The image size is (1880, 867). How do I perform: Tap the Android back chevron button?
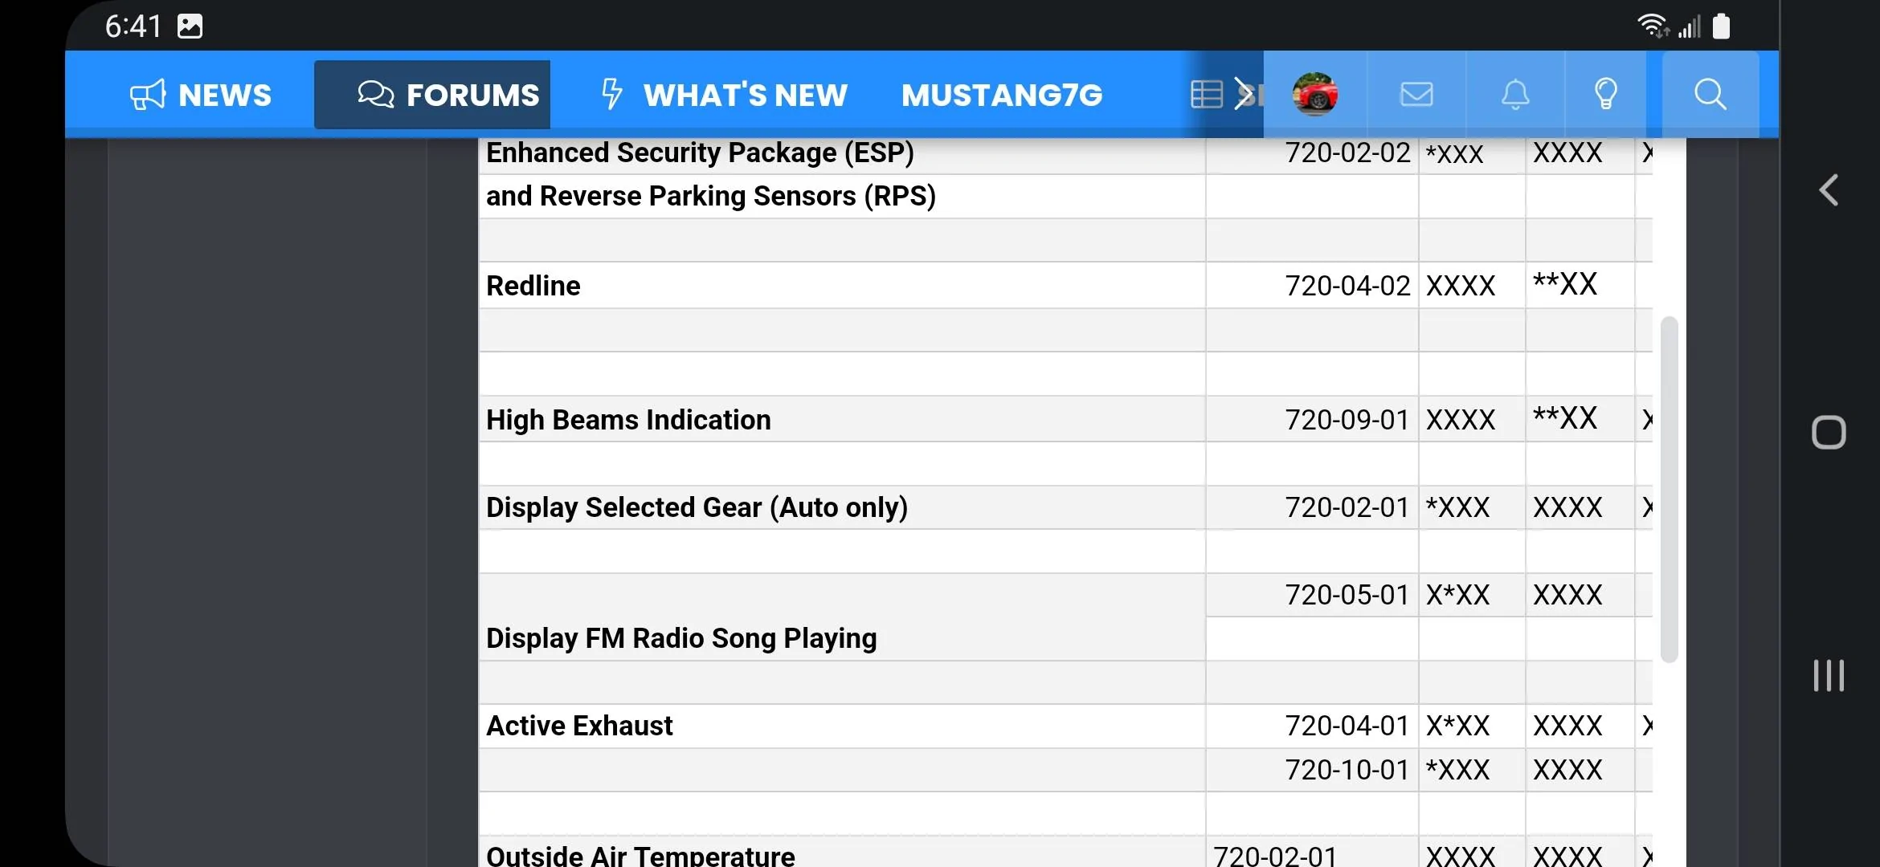tap(1829, 190)
